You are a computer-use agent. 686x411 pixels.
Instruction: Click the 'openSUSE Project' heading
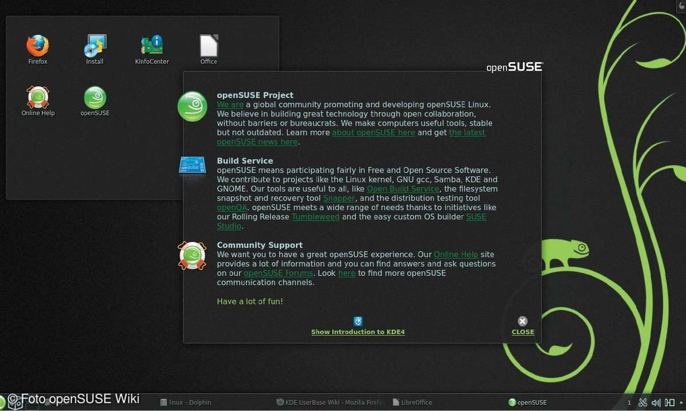tap(255, 95)
